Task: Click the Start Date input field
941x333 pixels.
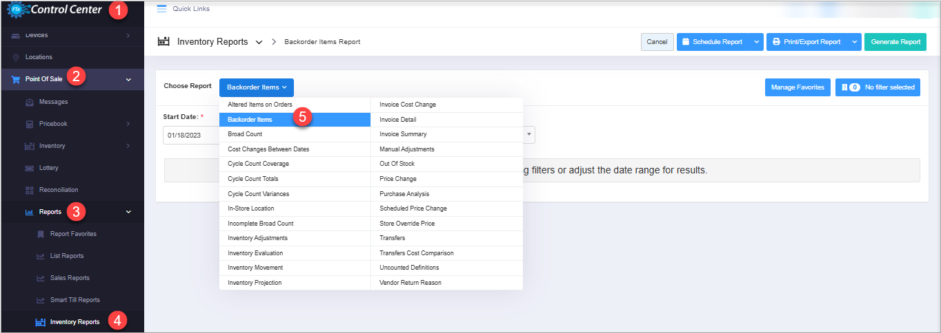Action: coord(190,135)
